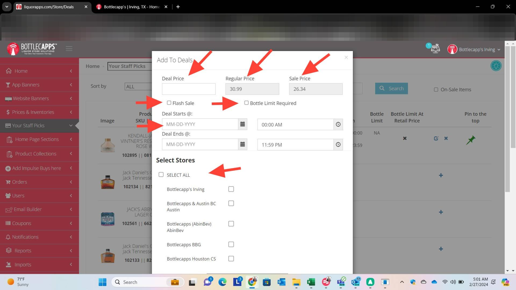516x290 pixels.
Task: Open the Email Builder menu item
Action: click(40, 209)
